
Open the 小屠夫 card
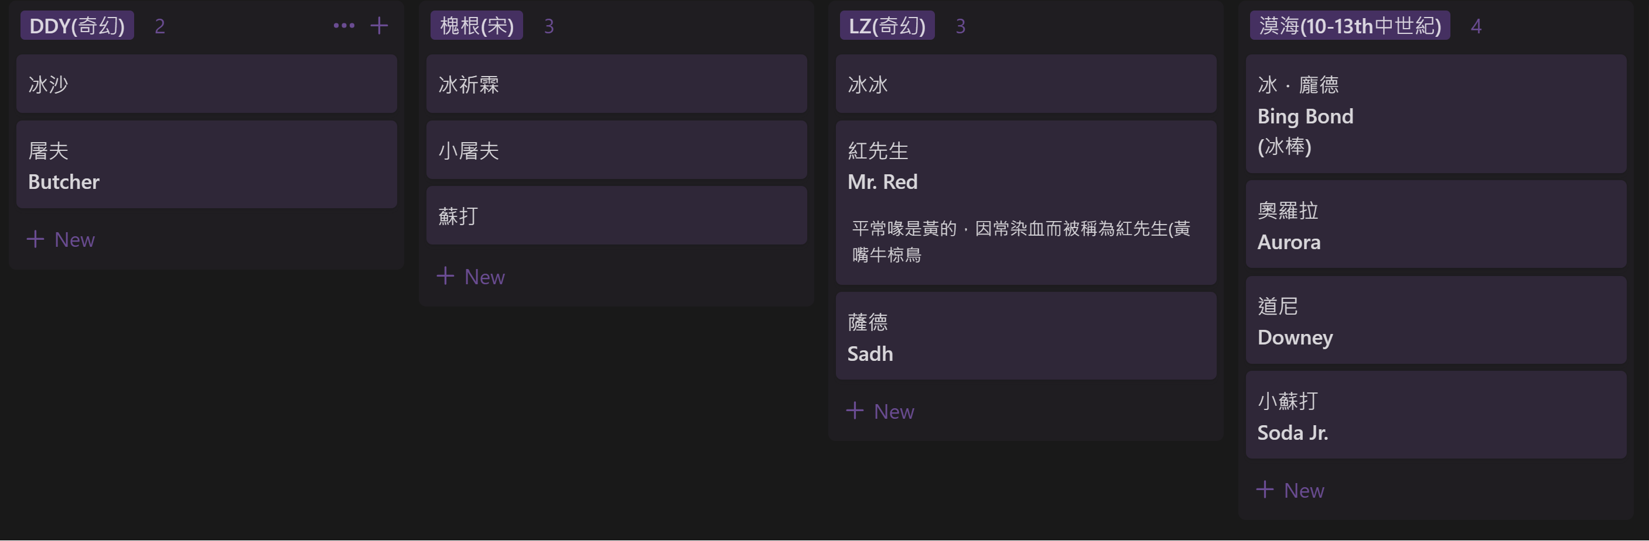click(616, 150)
